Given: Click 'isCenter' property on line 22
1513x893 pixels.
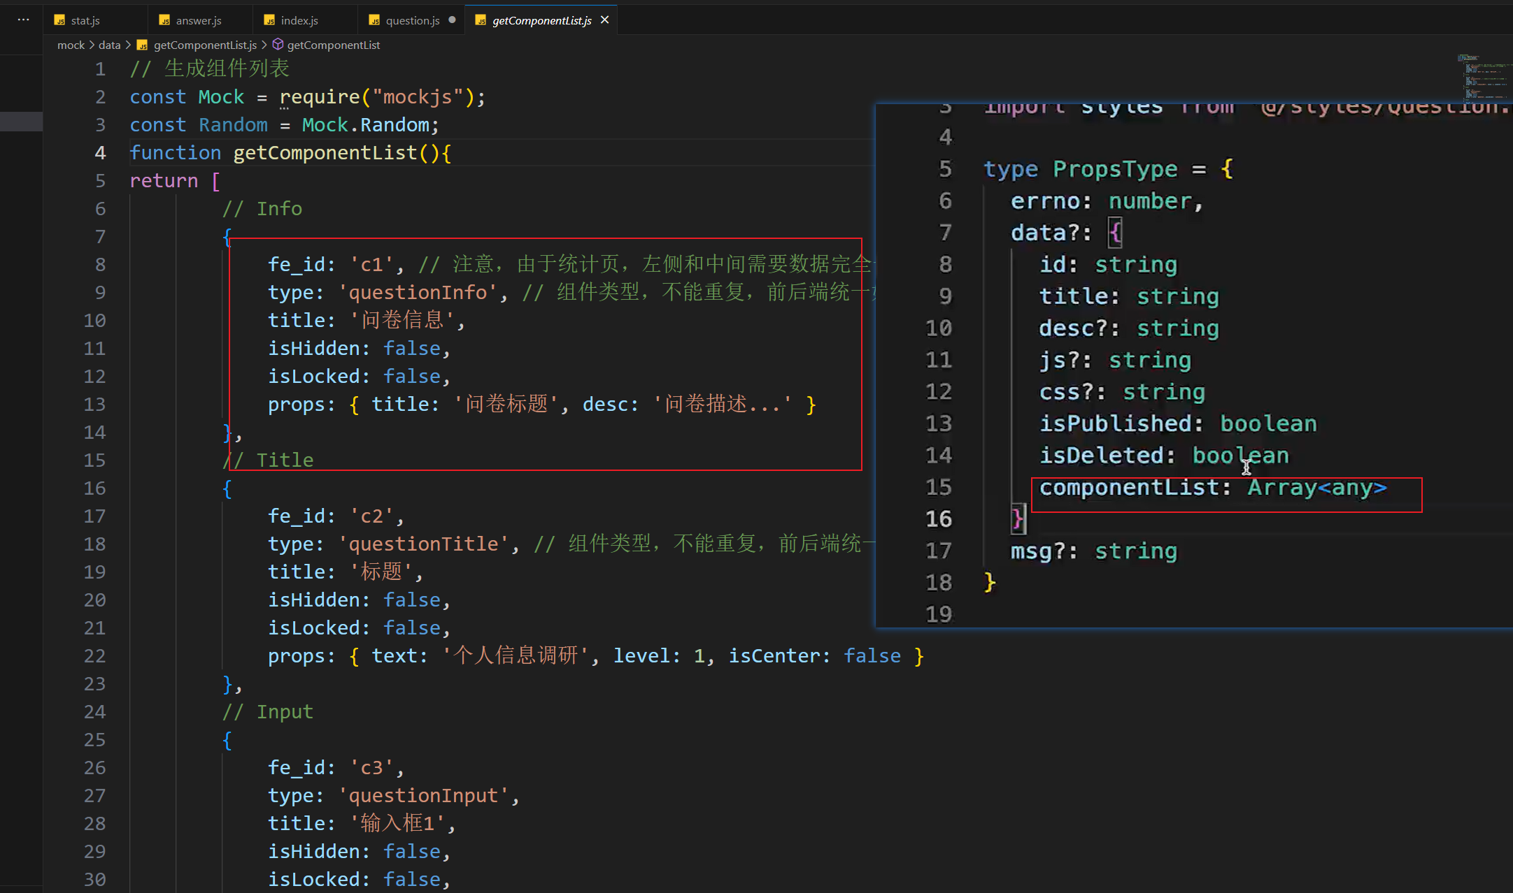Looking at the screenshot, I should [x=774, y=655].
